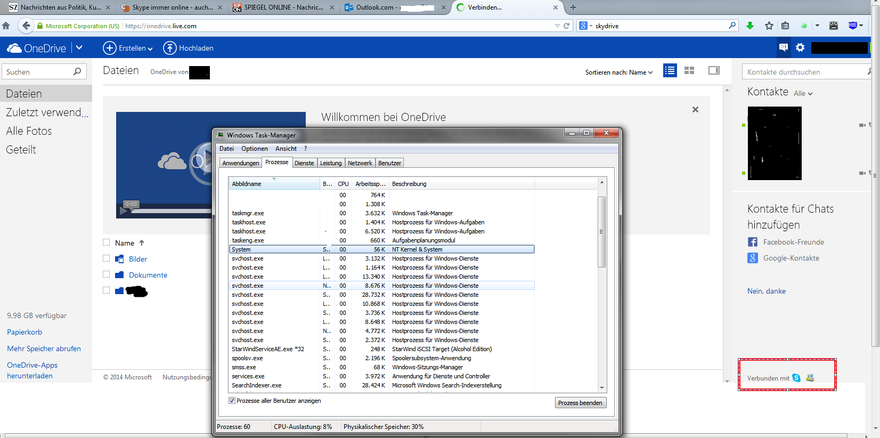This screenshot has height=438, width=880.
Task: Reload the page with the refresh icon
Action: (567, 26)
